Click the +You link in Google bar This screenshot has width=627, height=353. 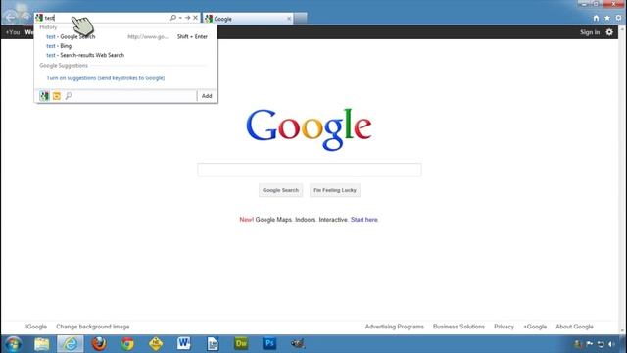(x=13, y=32)
